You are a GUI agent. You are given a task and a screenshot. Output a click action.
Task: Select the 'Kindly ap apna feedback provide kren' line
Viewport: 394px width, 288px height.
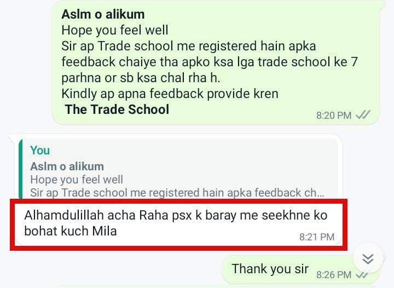click(x=170, y=94)
